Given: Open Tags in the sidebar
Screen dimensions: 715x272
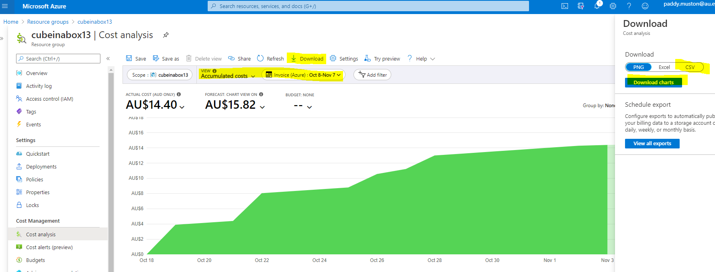Looking at the screenshot, I should tap(31, 112).
